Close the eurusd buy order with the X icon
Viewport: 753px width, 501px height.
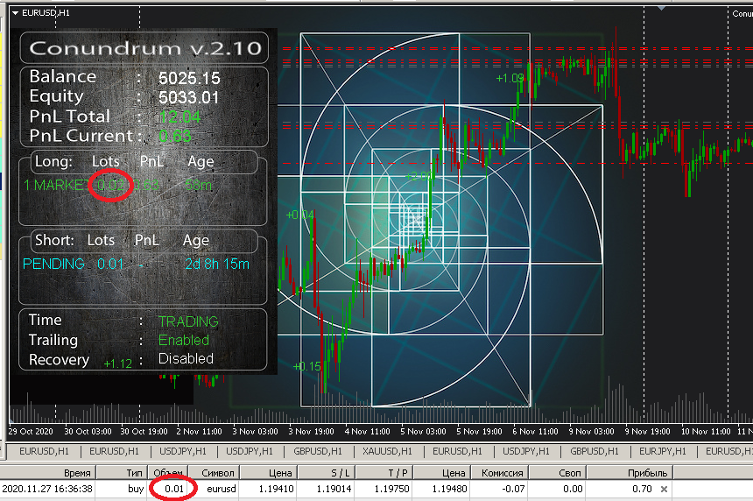pyautogui.click(x=664, y=489)
